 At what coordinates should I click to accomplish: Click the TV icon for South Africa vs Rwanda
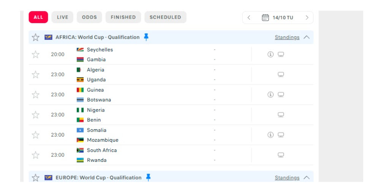click(281, 155)
